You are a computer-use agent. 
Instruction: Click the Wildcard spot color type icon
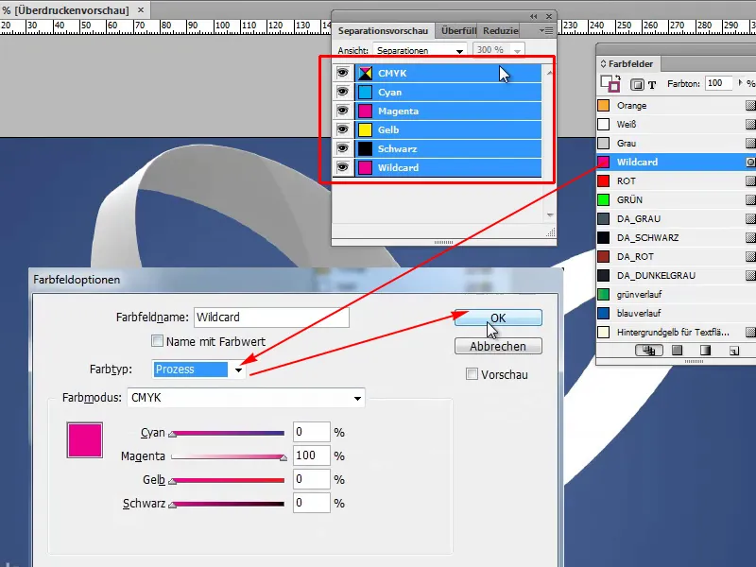pos(750,162)
